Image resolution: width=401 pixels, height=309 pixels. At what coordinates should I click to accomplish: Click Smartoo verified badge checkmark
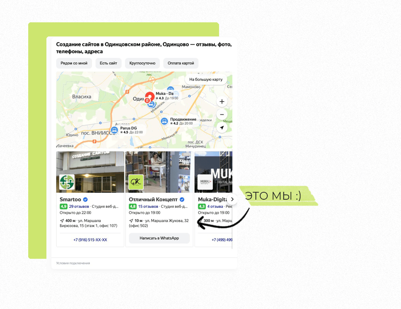pyautogui.click(x=85, y=199)
